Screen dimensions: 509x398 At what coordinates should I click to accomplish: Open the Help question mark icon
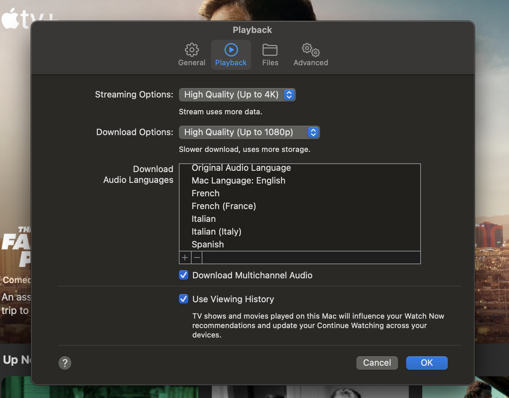pos(65,363)
